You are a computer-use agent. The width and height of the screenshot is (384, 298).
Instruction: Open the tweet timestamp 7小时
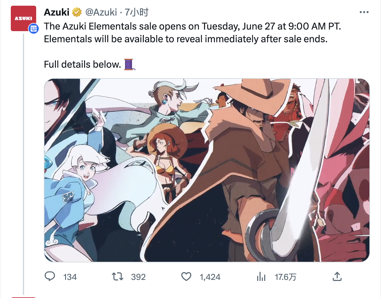click(x=137, y=12)
